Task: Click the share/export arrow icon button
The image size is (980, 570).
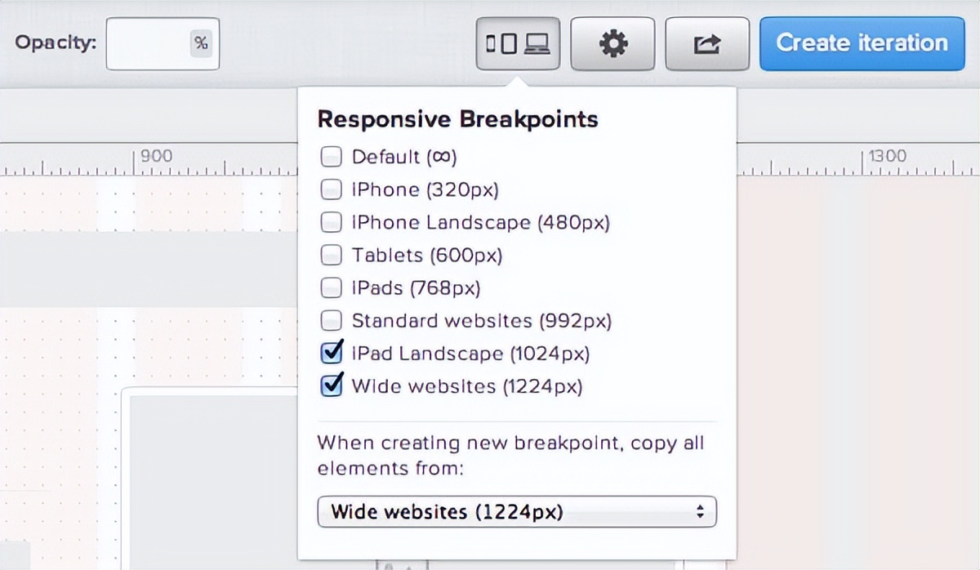Action: coord(707,43)
